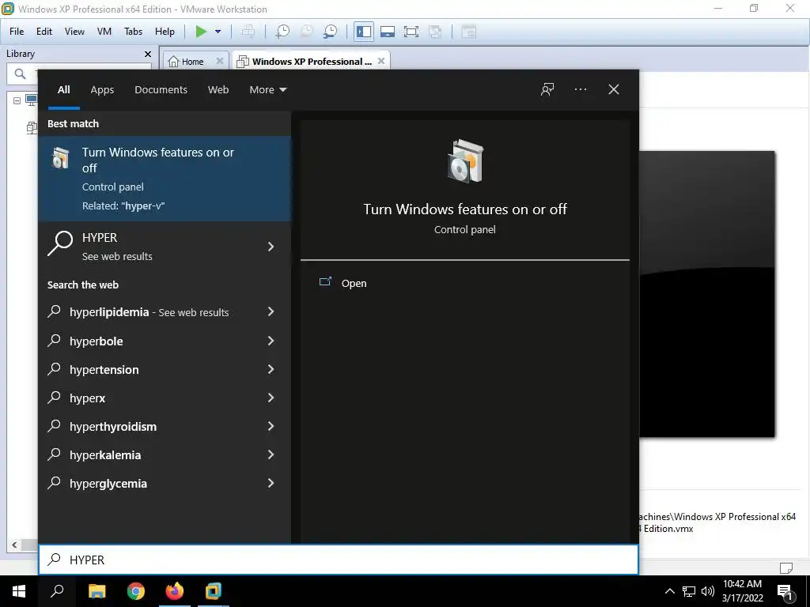Open the search options ellipsis menu

click(580, 89)
